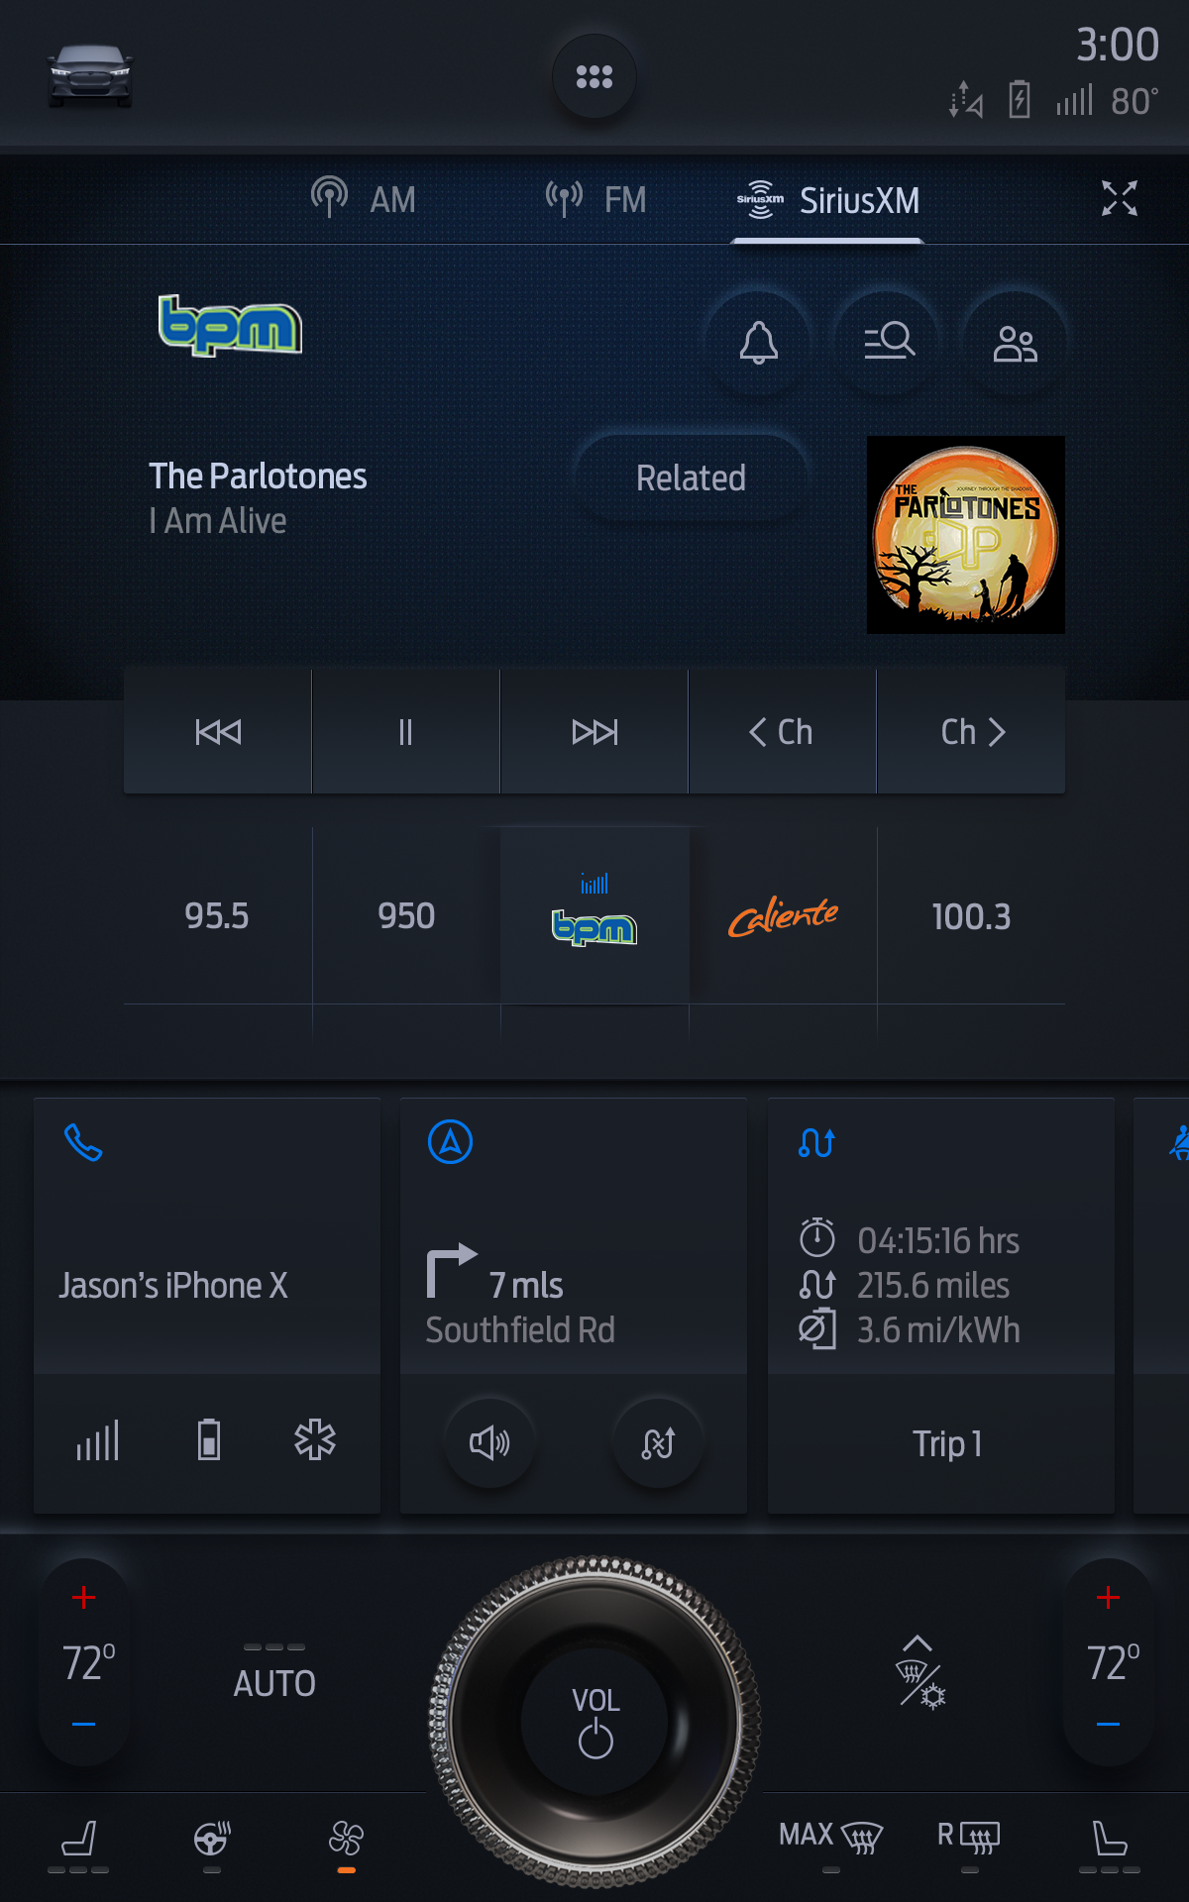Open the channel search browse icon
The image size is (1189, 1902).
(x=889, y=343)
